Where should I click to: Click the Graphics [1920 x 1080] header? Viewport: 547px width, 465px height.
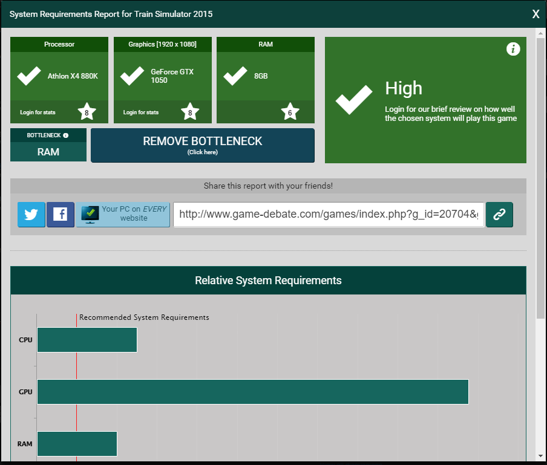pos(163,44)
